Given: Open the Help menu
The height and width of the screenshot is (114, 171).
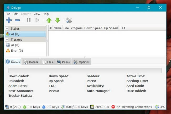Looking at the screenshot, I should (46, 14).
